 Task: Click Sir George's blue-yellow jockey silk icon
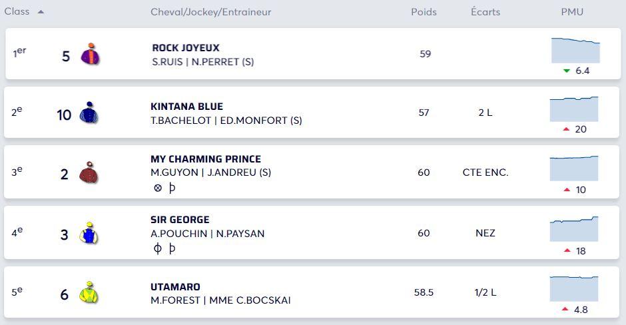pyautogui.click(x=89, y=233)
